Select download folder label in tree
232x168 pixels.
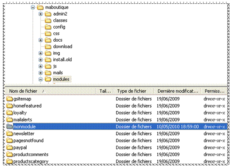(x=63, y=47)
